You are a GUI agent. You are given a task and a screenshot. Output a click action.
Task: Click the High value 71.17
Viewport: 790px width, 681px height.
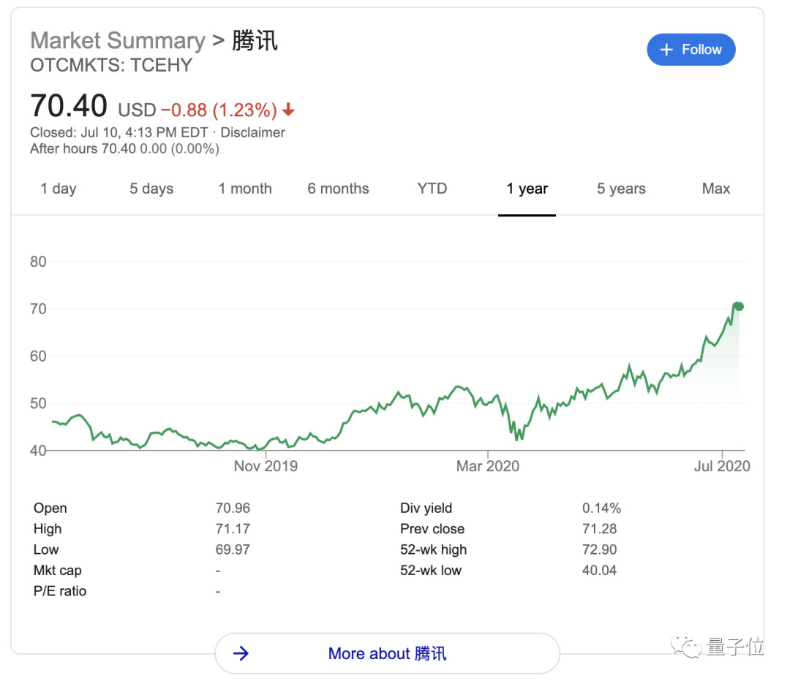tap(233, 528)
